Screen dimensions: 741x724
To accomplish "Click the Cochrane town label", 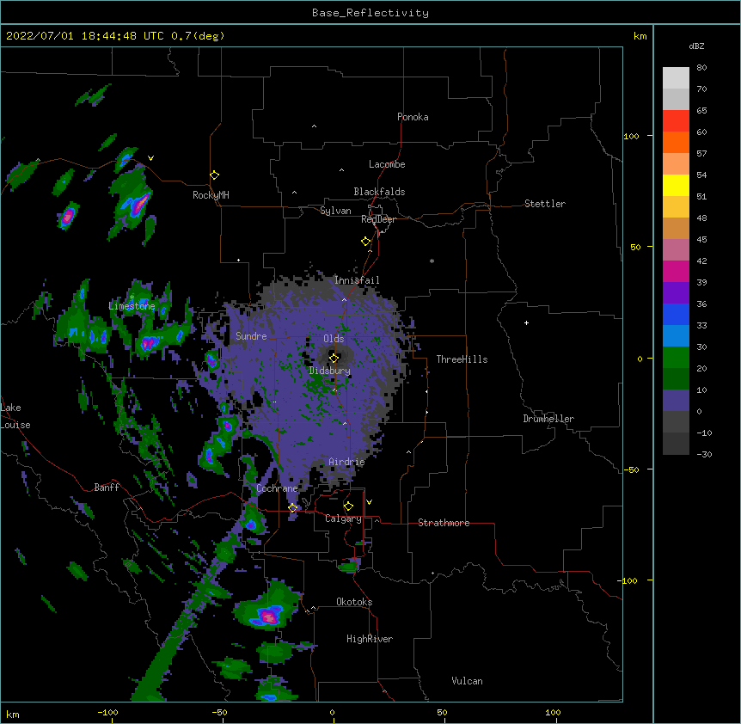I will point(277,488).
